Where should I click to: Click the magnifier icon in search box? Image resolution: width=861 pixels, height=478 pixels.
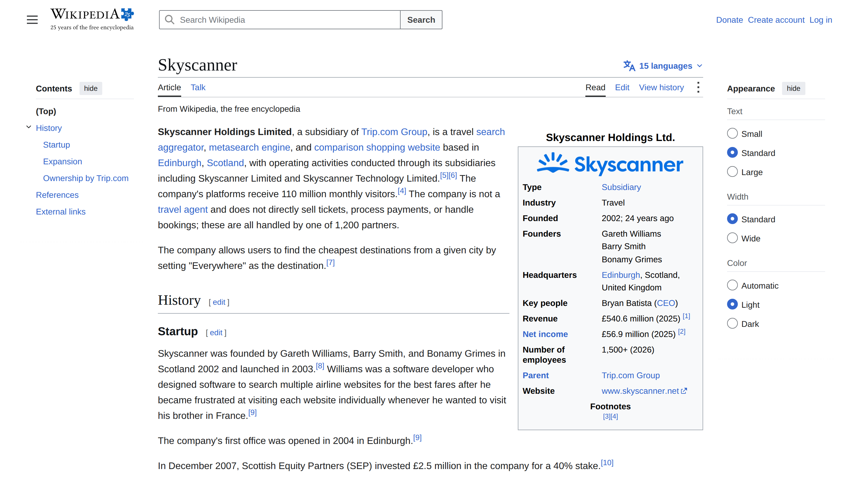[x=170, y=20]
